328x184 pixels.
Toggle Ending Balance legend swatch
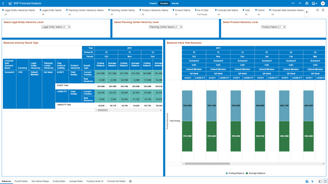(227, 173)
